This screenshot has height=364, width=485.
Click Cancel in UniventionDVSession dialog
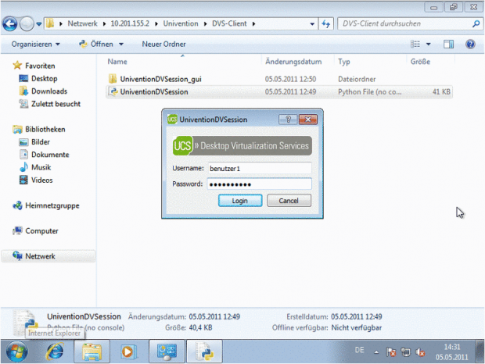pyautogui.click(x=289, y=201)
